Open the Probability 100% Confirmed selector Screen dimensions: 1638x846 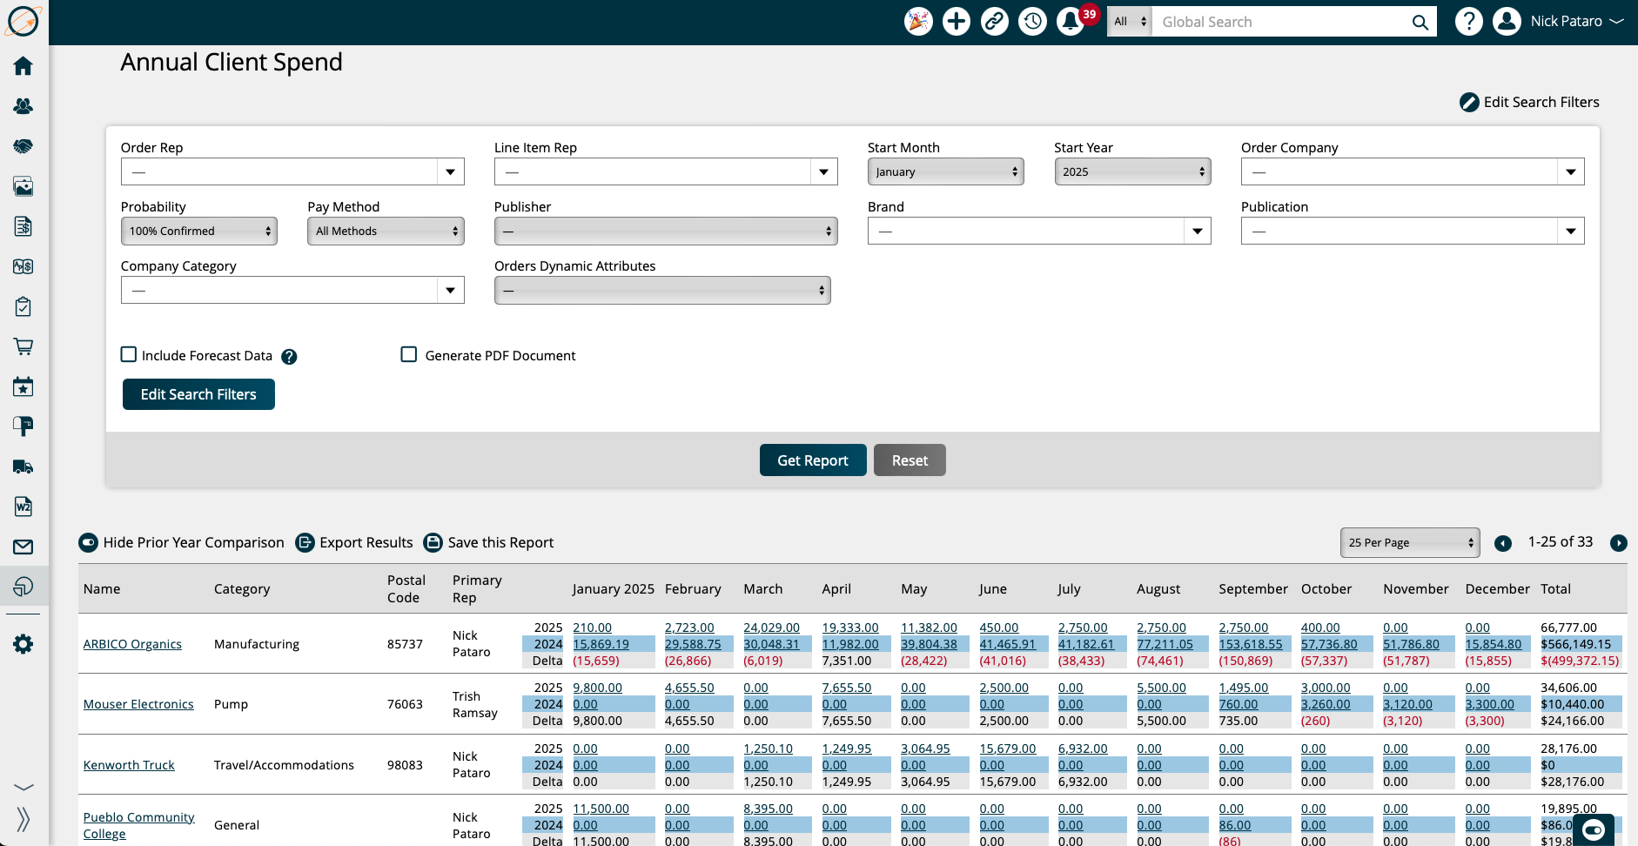(199, 231)
